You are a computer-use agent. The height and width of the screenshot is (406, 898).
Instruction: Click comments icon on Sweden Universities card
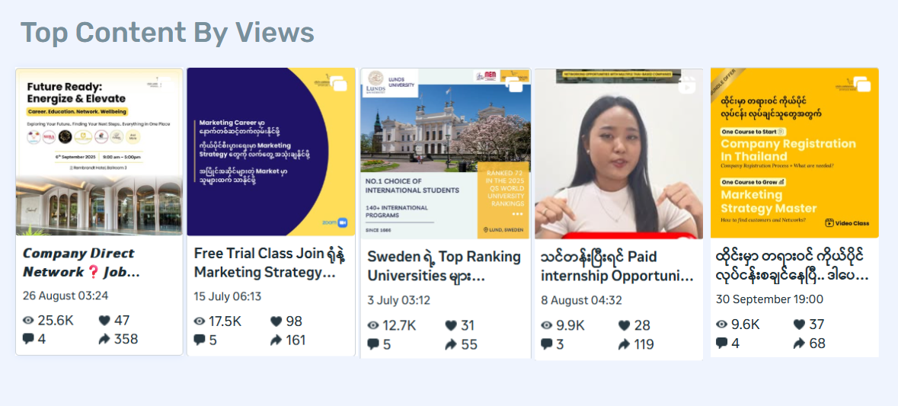(373, 344)
